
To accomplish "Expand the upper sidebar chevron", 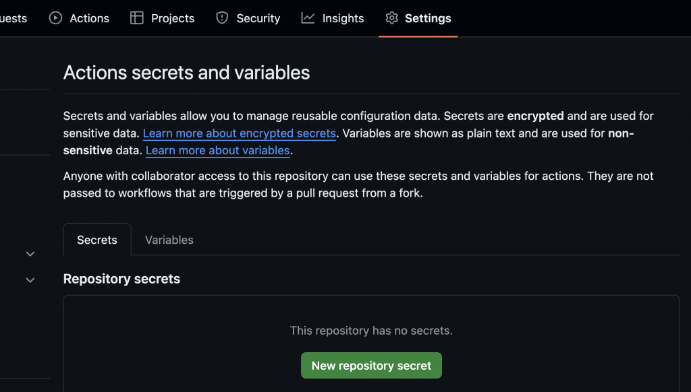I will [30, 254].
